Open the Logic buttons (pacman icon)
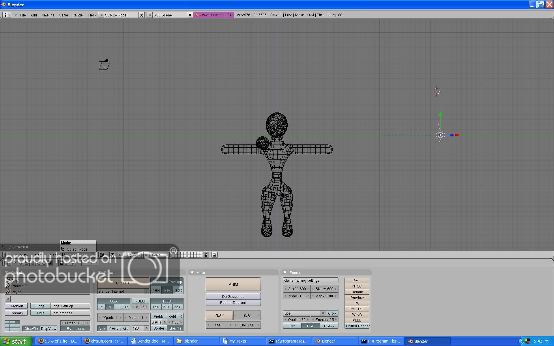Viewport: 554px width, 346px height. (x=21, y=263)
